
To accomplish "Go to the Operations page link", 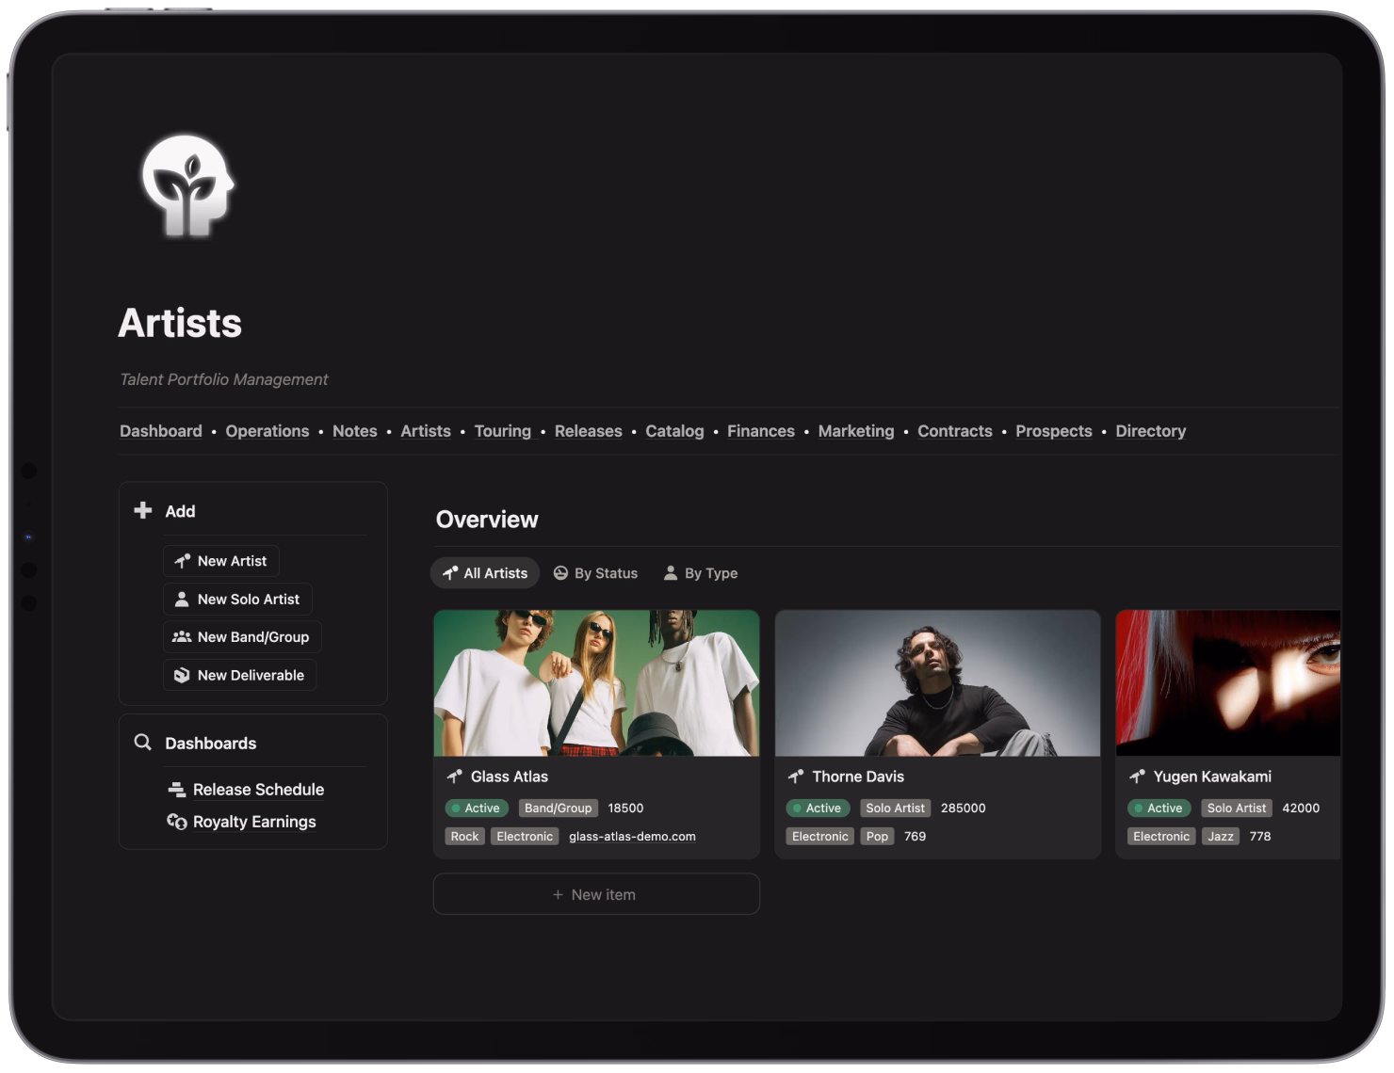I will coord(267,431).
